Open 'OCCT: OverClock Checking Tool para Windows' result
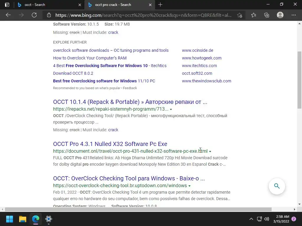Image resolution: width=302 pixels, height=226 pixels. pyautogui.click(x=129, y=178)
